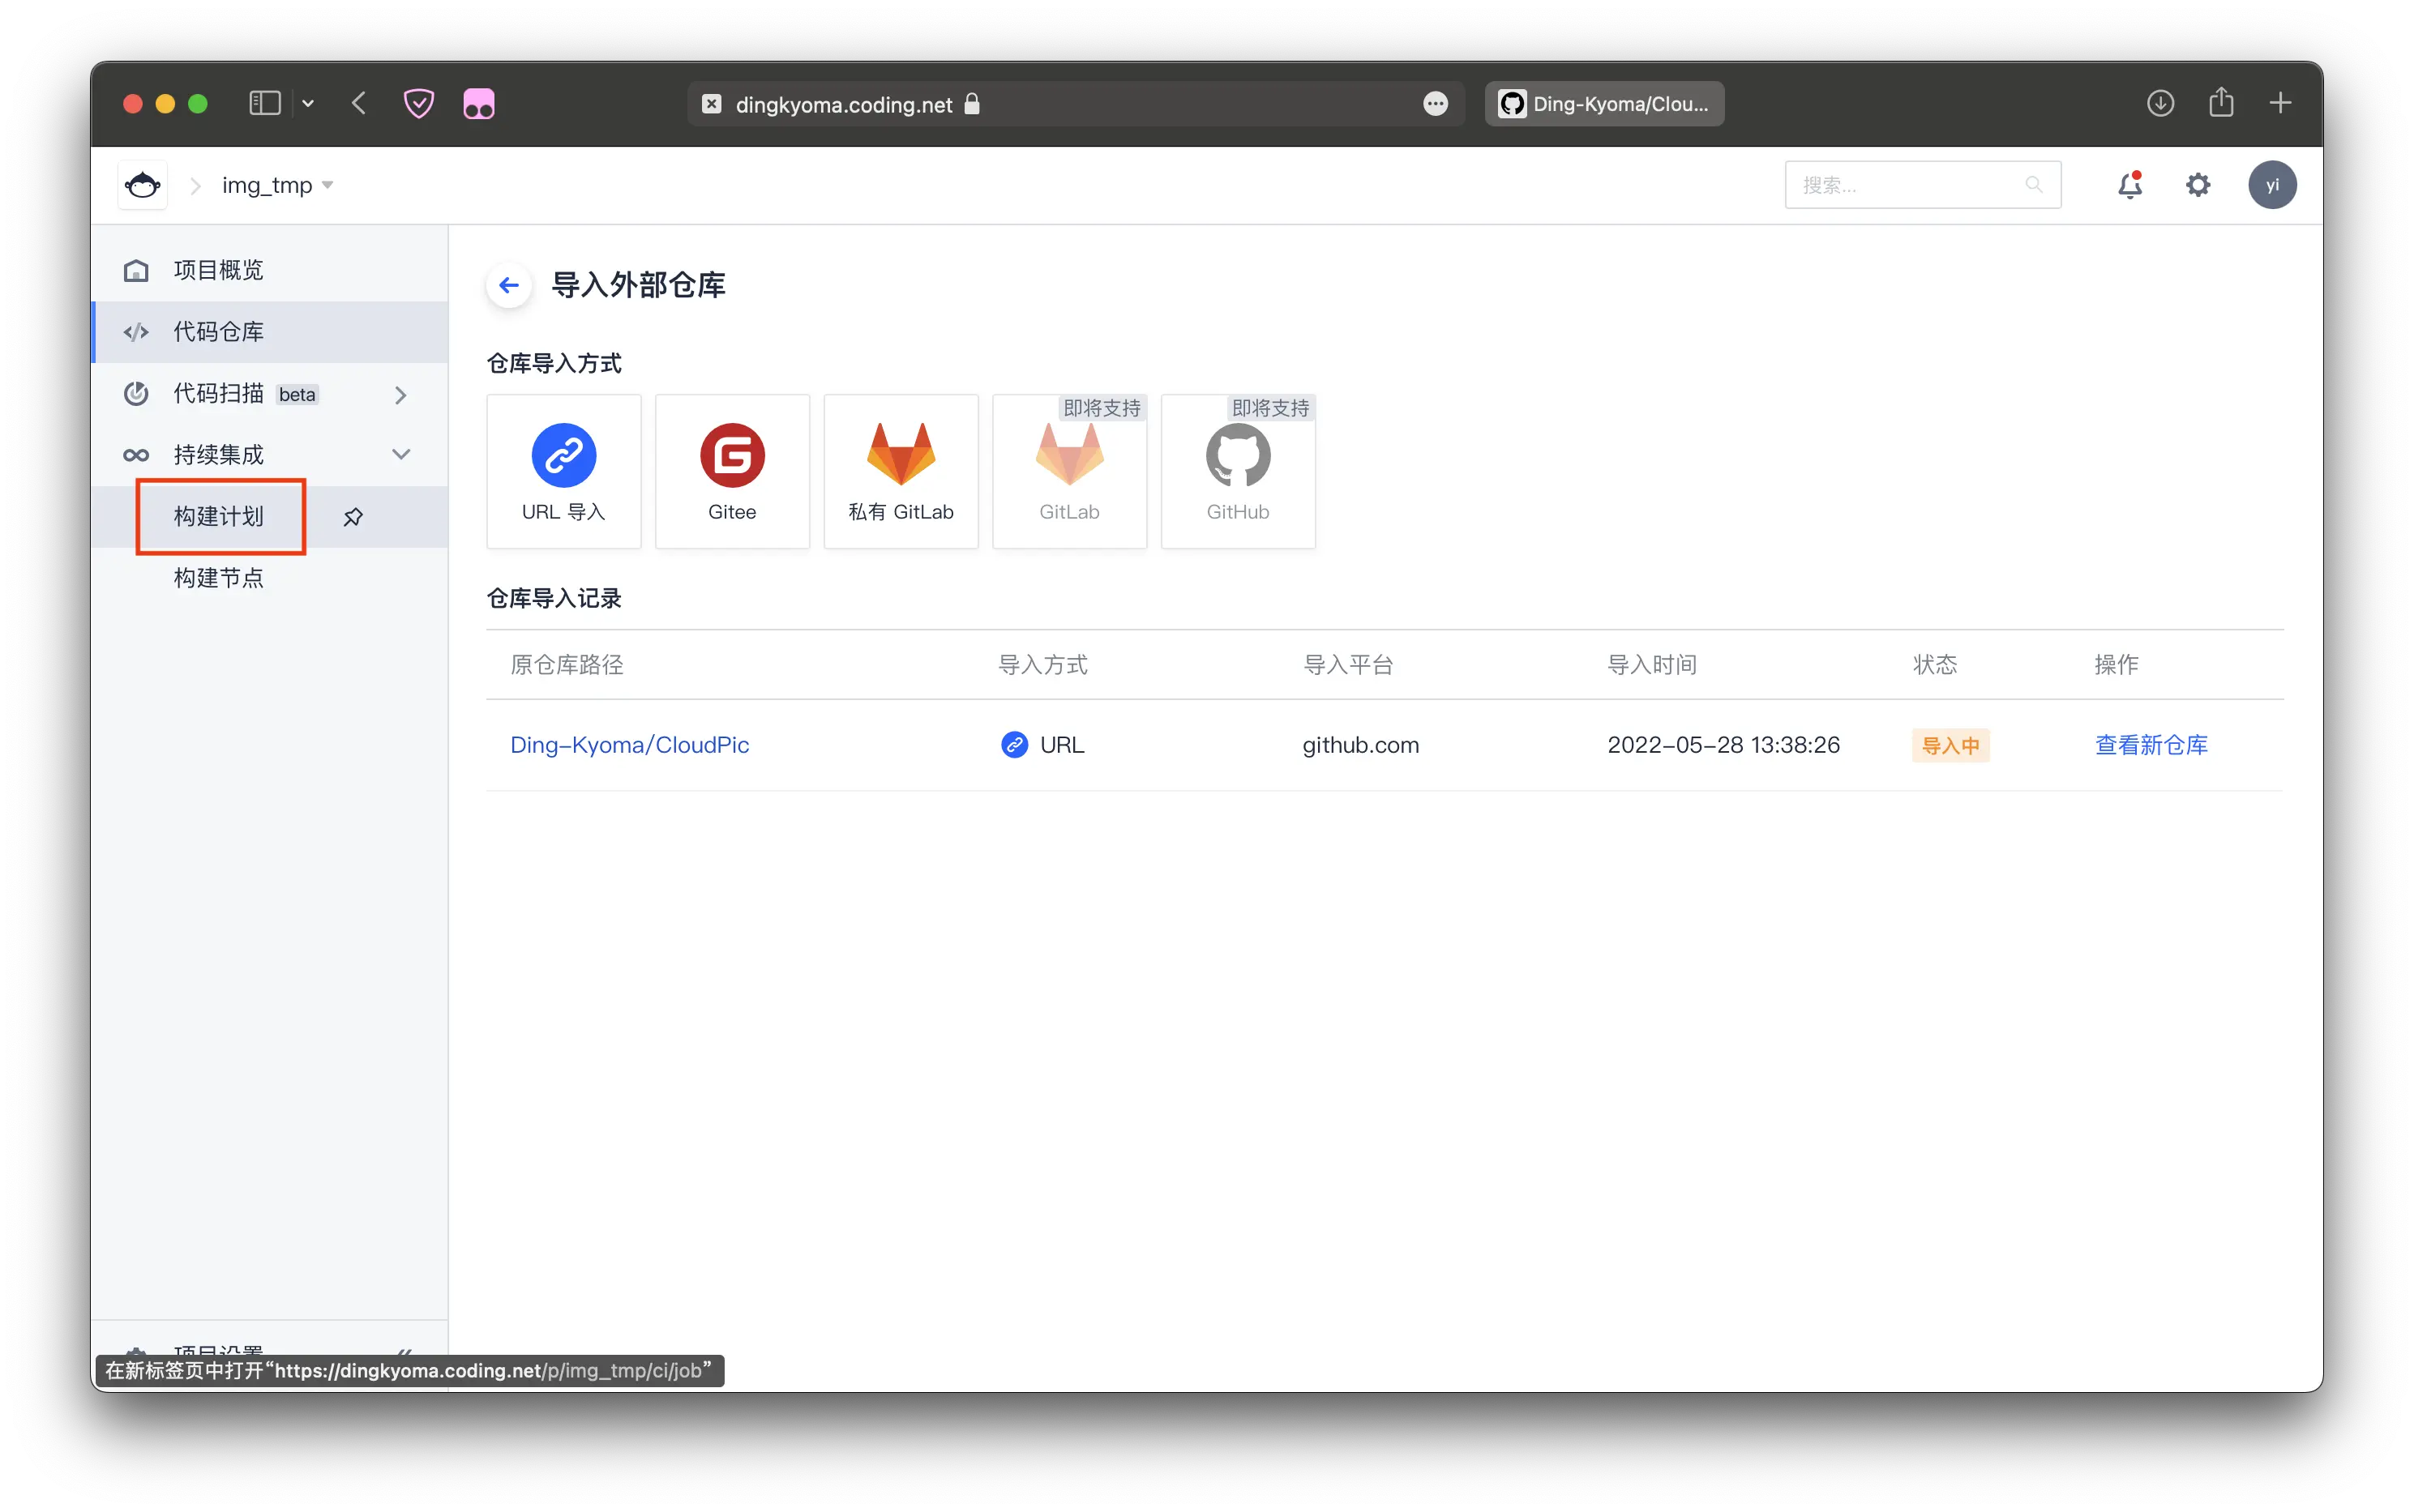Viewport: 2414px width, 1512px height.
Task: Open the user avatar yi
Action: (x=2271, y=185)
